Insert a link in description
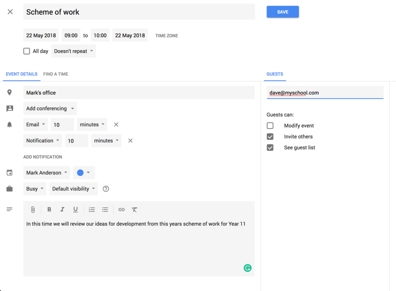This screenshot has height=291, width=396. click(x=121, y=210)
